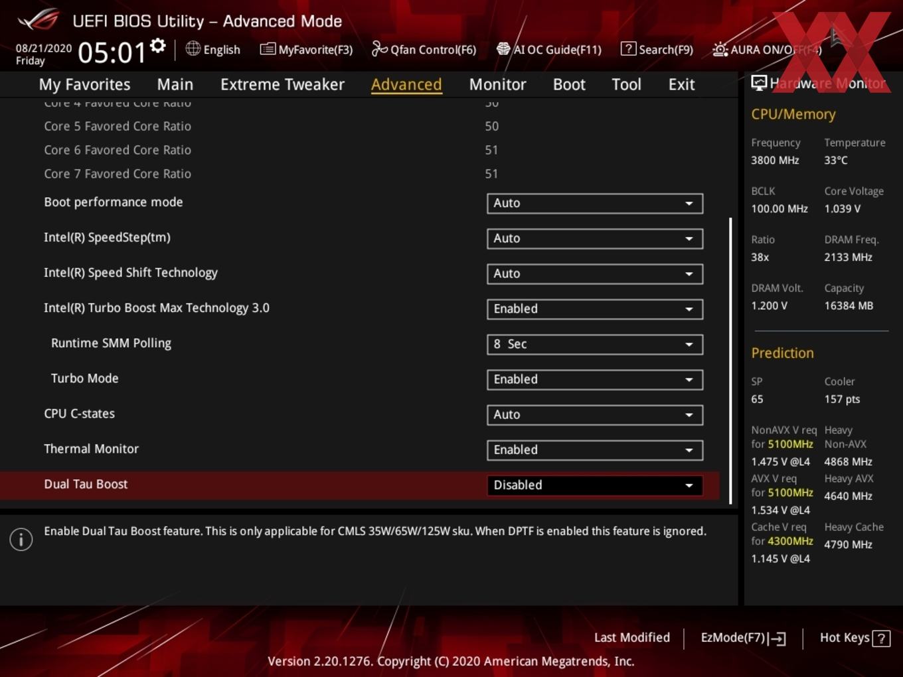
Task: Change Runtime SMM Polling 8 Sec dropdown
Action: click(594, 344)
